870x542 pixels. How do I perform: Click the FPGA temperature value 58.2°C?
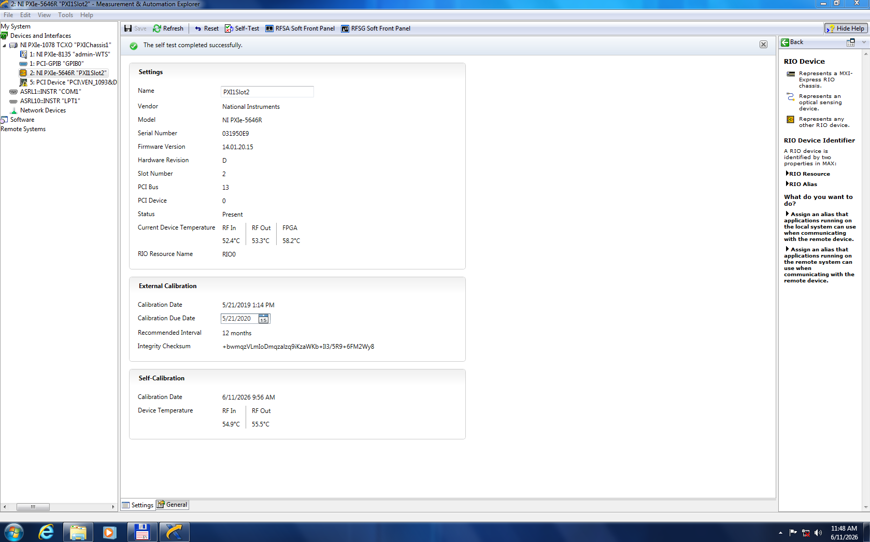[291, 241]
